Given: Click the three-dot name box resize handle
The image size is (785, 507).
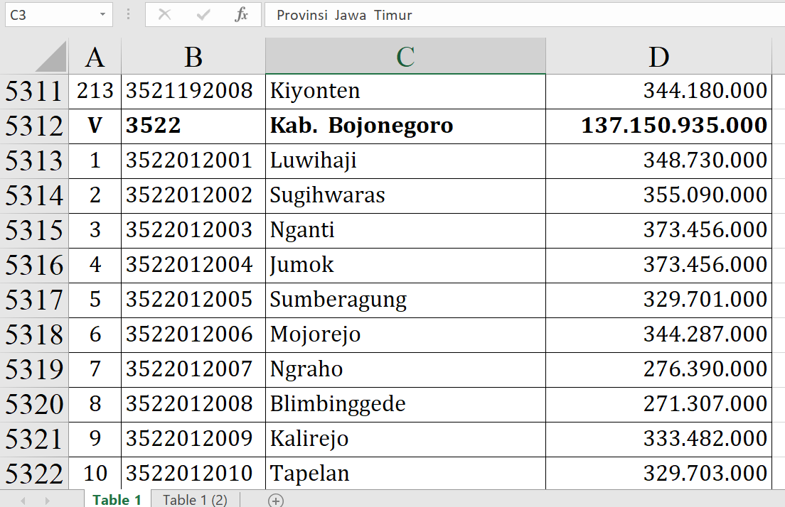Looking at the screenshot, I should (128, 15).
